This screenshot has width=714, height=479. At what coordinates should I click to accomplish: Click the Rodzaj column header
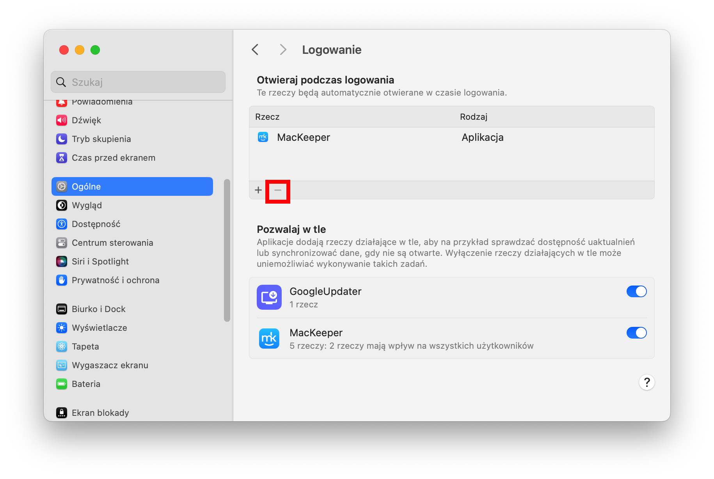(474, 117)
